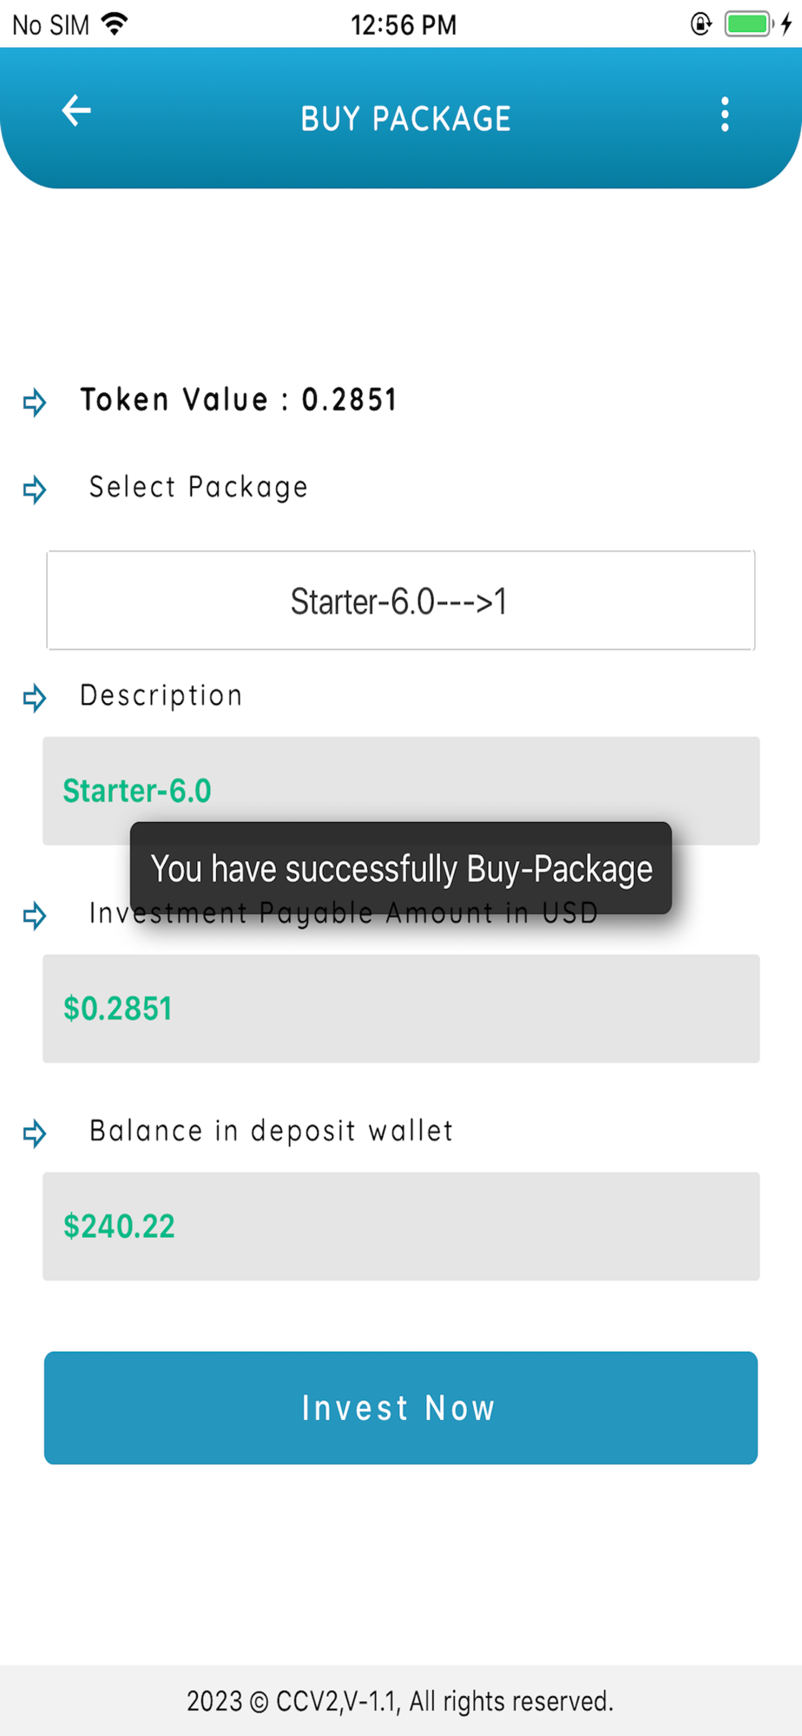The height and width of the screenshot is (1736, 802).
Task: Click the $0.2851 payable amount field
Action: click(400, 1009)
